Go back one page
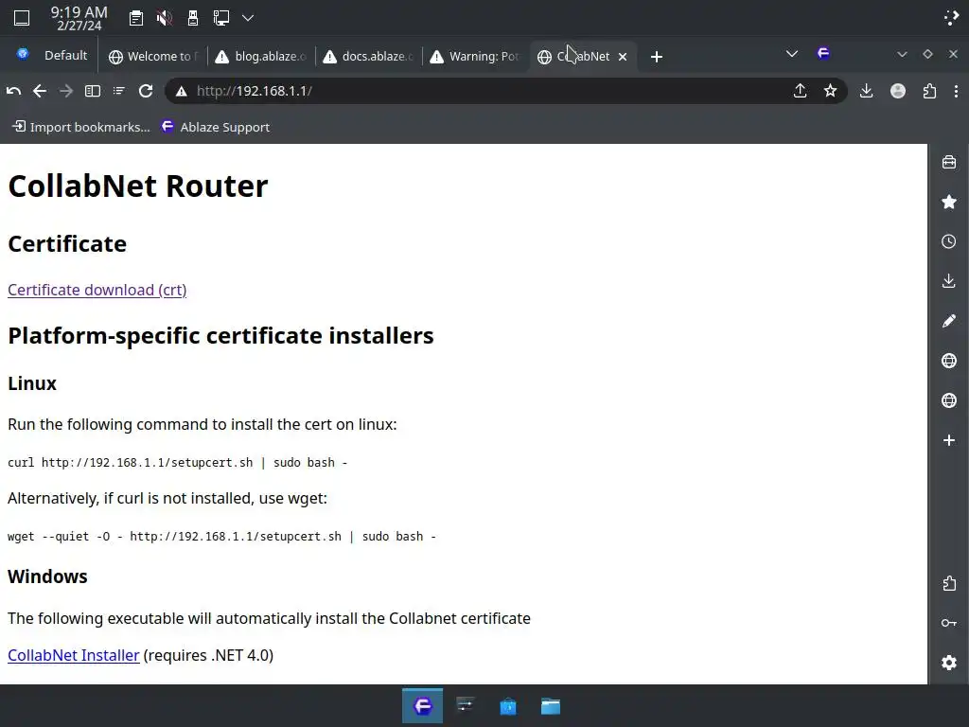Screen dimensions: 969x727 click(40, 92)
